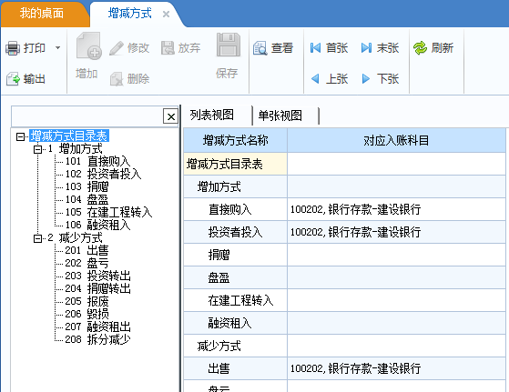Click the 保存 floppy disk icon
Image resolution: width=509 pixels, height=392 pixels.
[x=229, y=45]
